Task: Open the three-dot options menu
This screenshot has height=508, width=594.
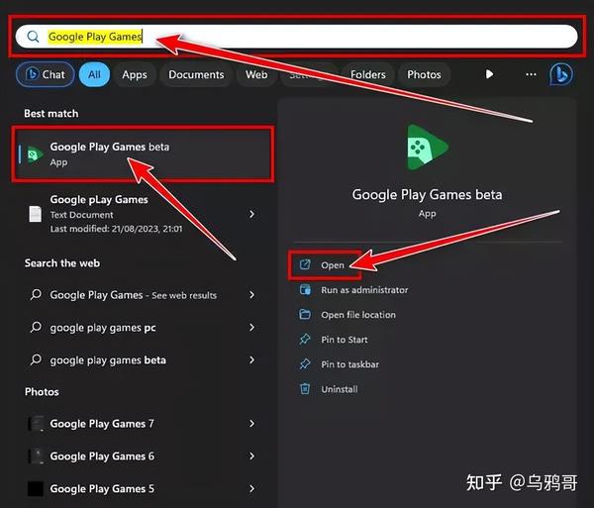Action: point(531,74)
